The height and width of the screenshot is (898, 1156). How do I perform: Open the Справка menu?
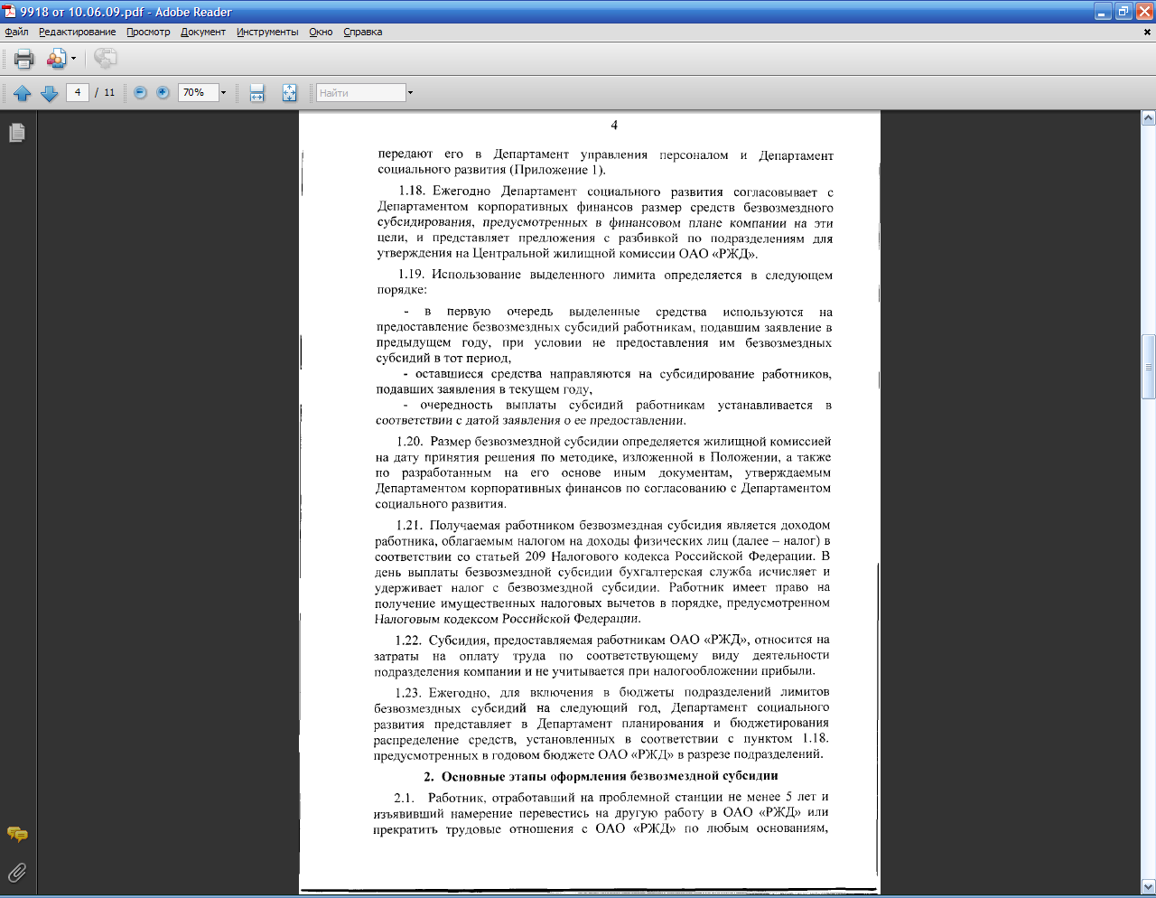[x=363, y=32]
